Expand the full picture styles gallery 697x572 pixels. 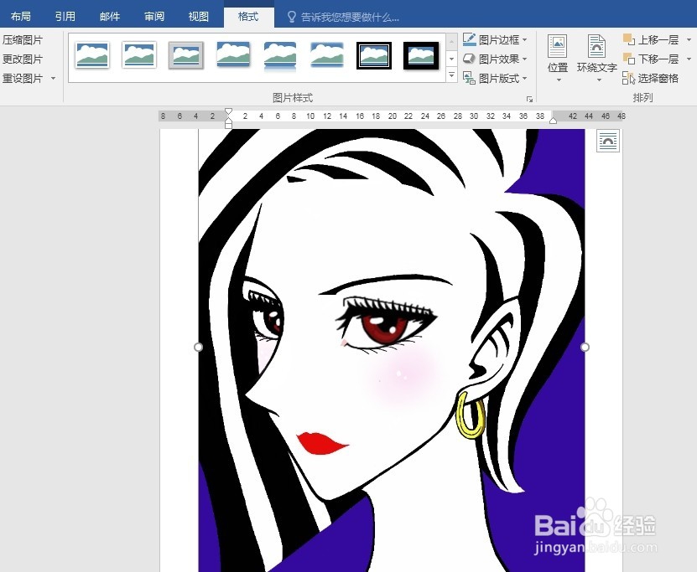(451, 75)
